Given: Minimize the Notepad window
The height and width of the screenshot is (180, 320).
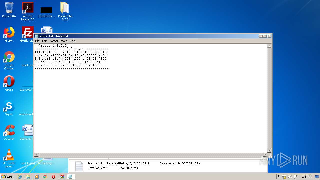Looking at the screenshot, I should 261,36.
